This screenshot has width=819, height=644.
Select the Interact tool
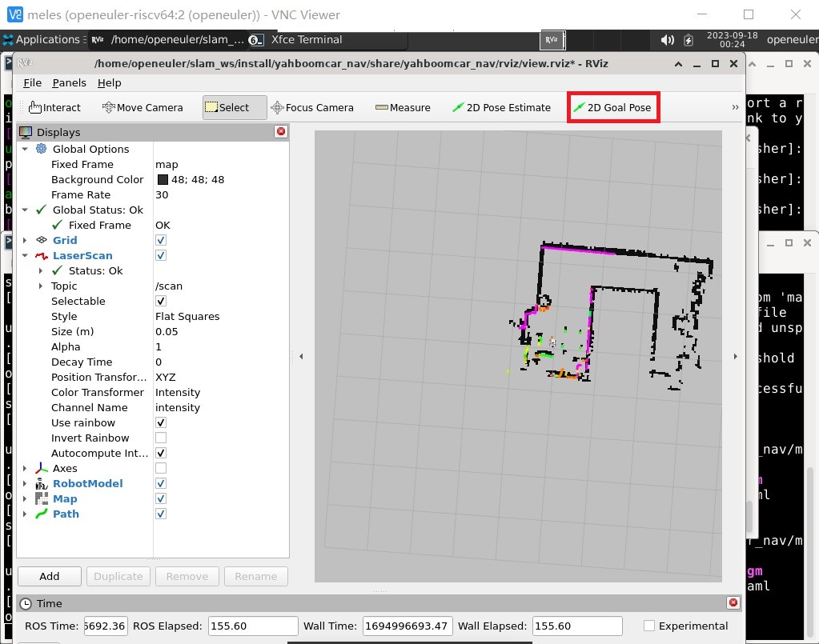click(54, 107)
